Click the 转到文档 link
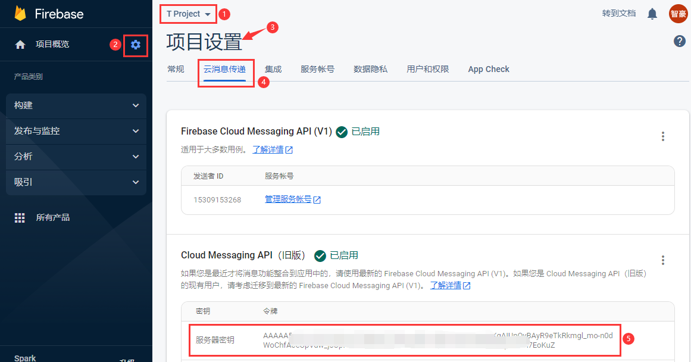This screenshot has height=362, width=691. (x=619, y=14)
